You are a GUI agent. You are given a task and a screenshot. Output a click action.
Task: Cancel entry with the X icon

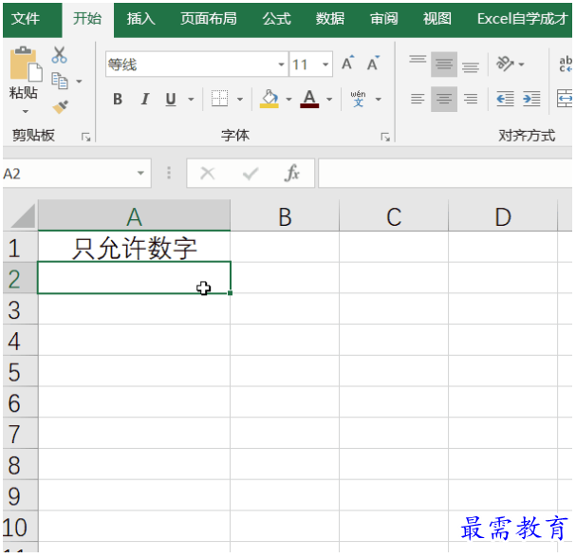coord(208,173)
